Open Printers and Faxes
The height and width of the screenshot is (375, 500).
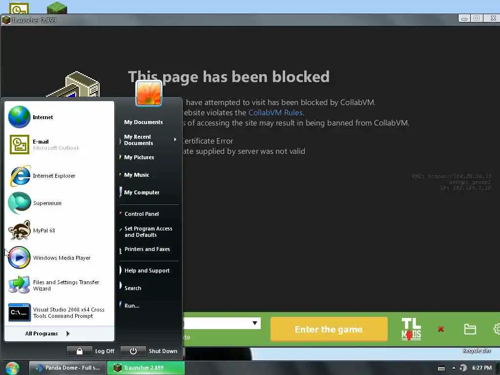pos(148,249)
